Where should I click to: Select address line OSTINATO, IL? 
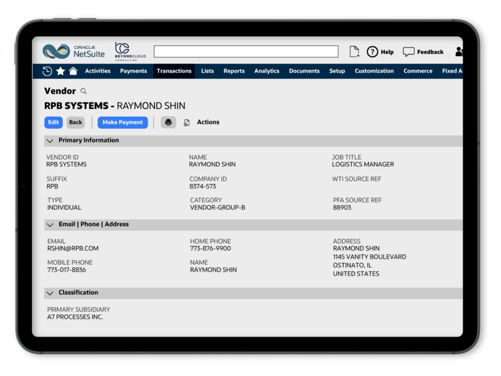click(352, 265)
